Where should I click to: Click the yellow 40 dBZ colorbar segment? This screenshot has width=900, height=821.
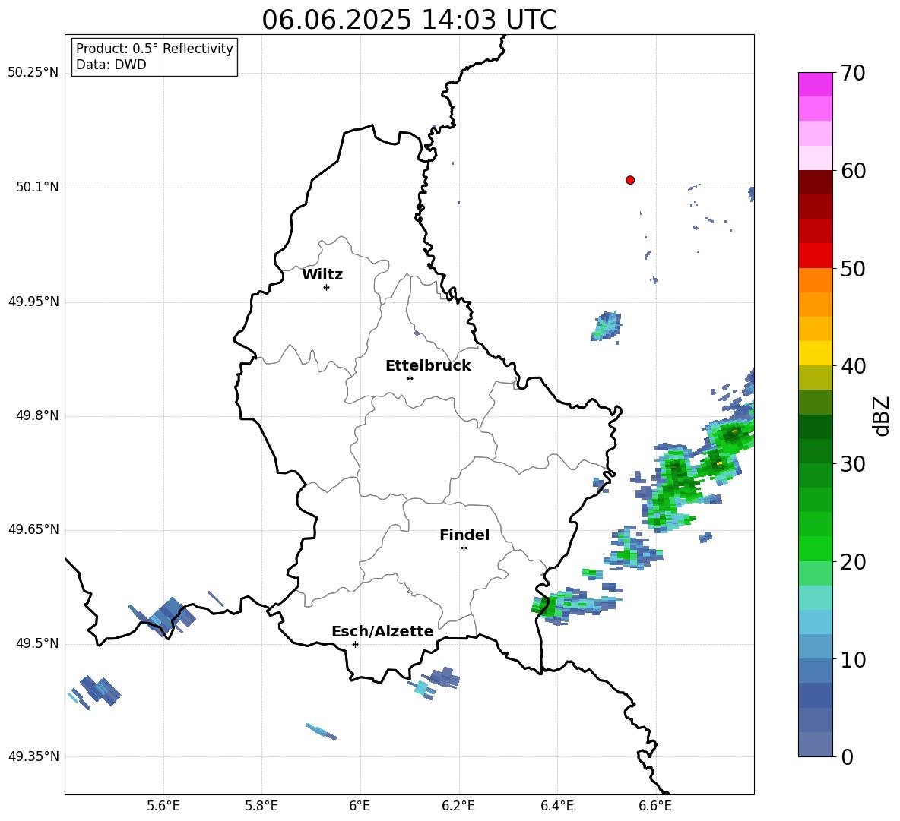click(x=815, y=353)
